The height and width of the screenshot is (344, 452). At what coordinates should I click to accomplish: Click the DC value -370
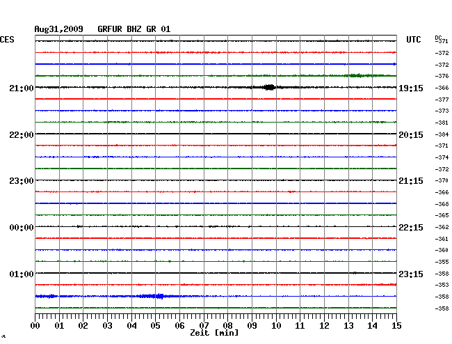coord(442,180)
